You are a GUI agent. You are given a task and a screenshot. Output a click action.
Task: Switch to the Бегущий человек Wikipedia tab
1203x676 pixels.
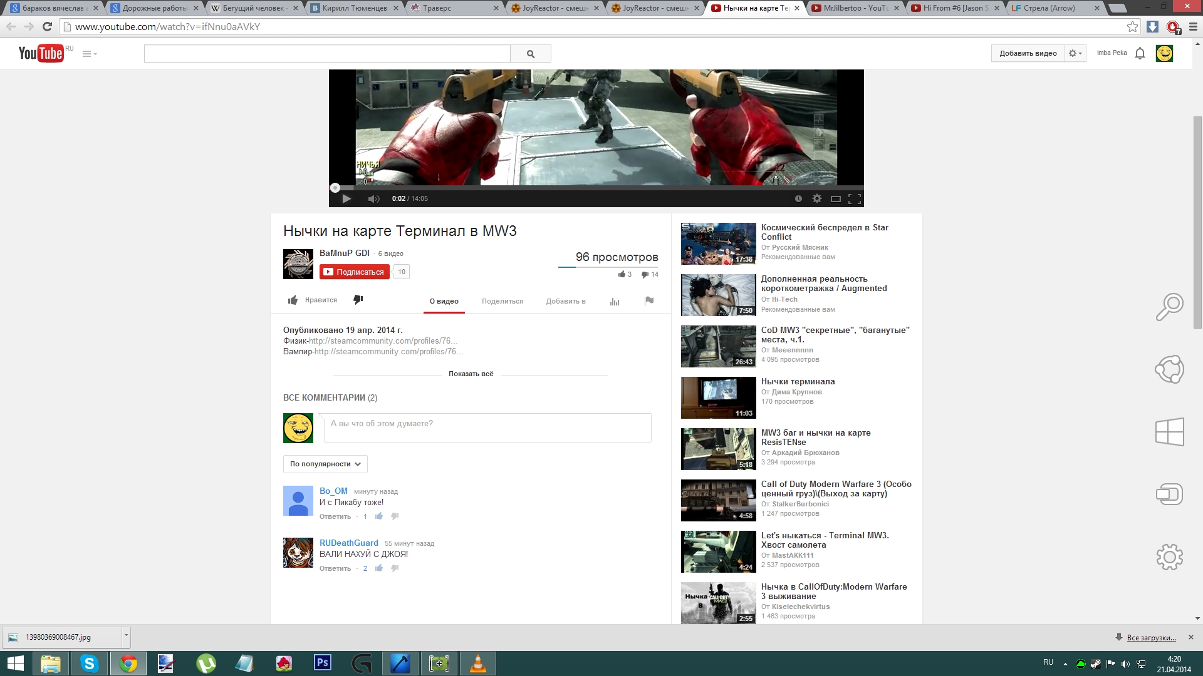(x=254, y=8)
